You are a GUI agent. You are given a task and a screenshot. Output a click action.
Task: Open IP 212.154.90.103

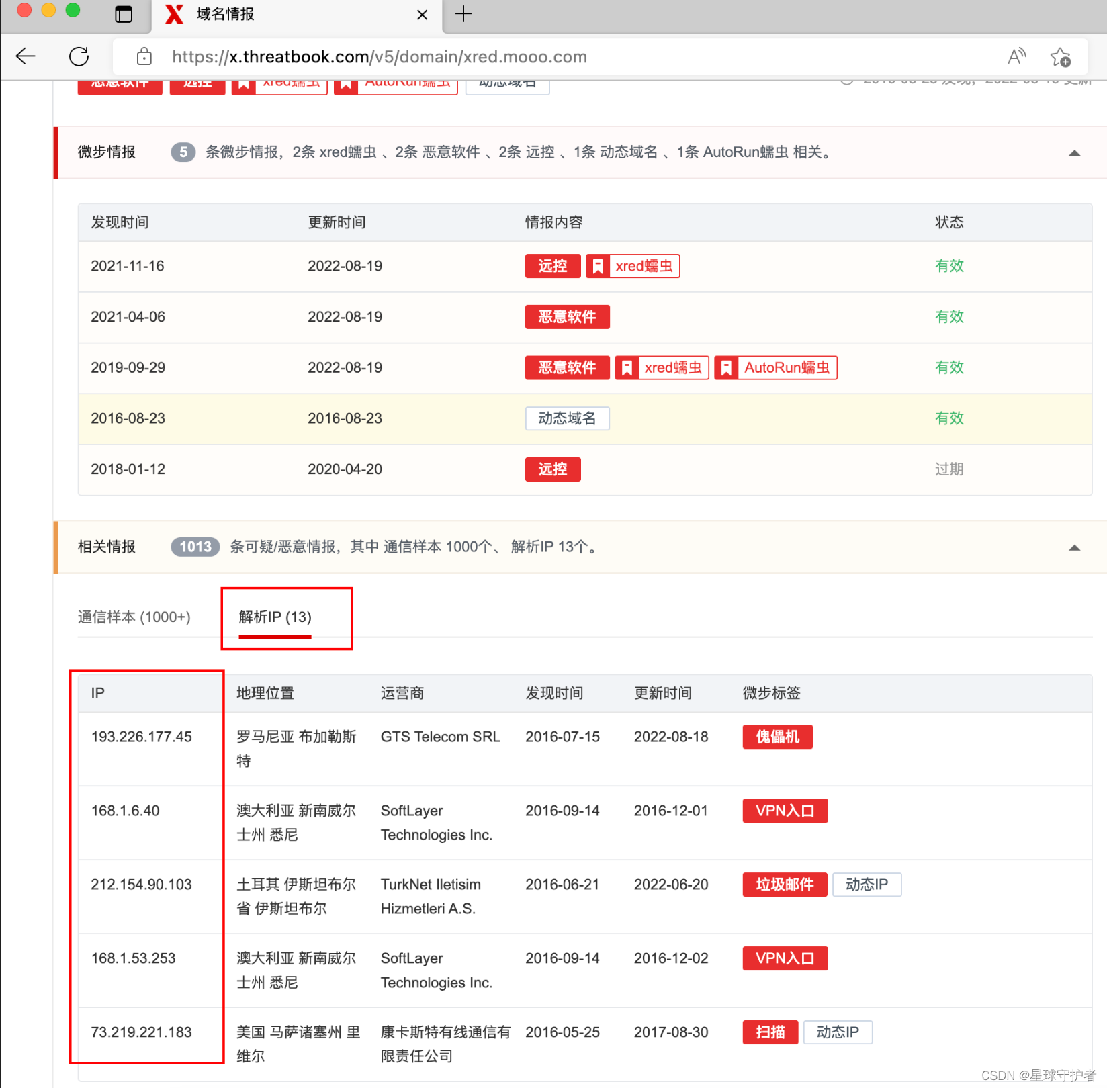click(142, 885)
